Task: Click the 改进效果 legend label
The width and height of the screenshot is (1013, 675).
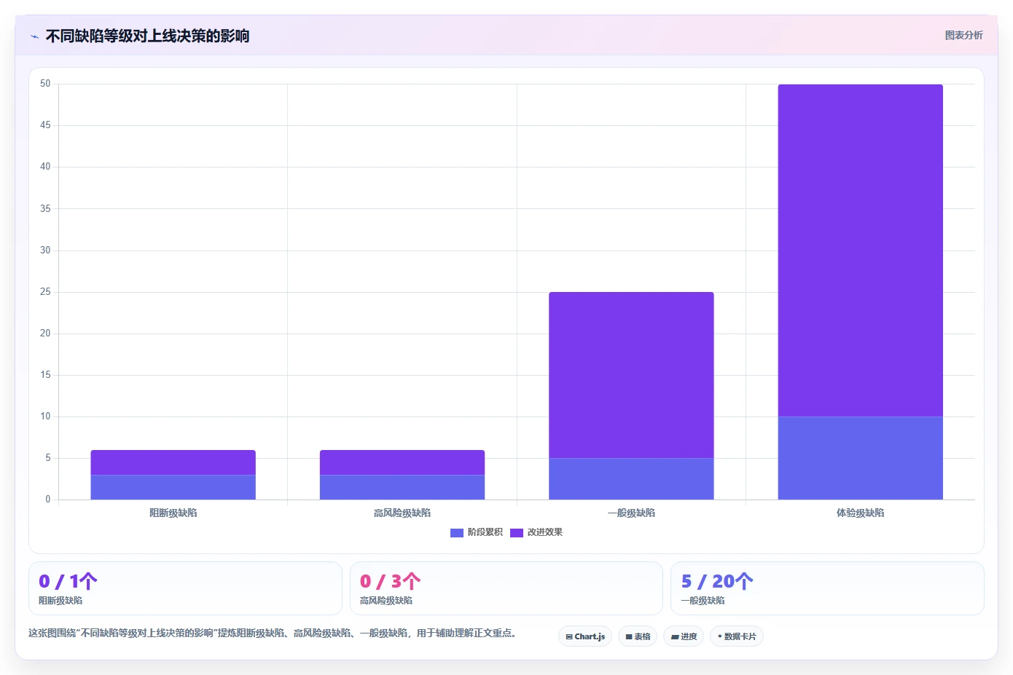Action: click(545, 532)
